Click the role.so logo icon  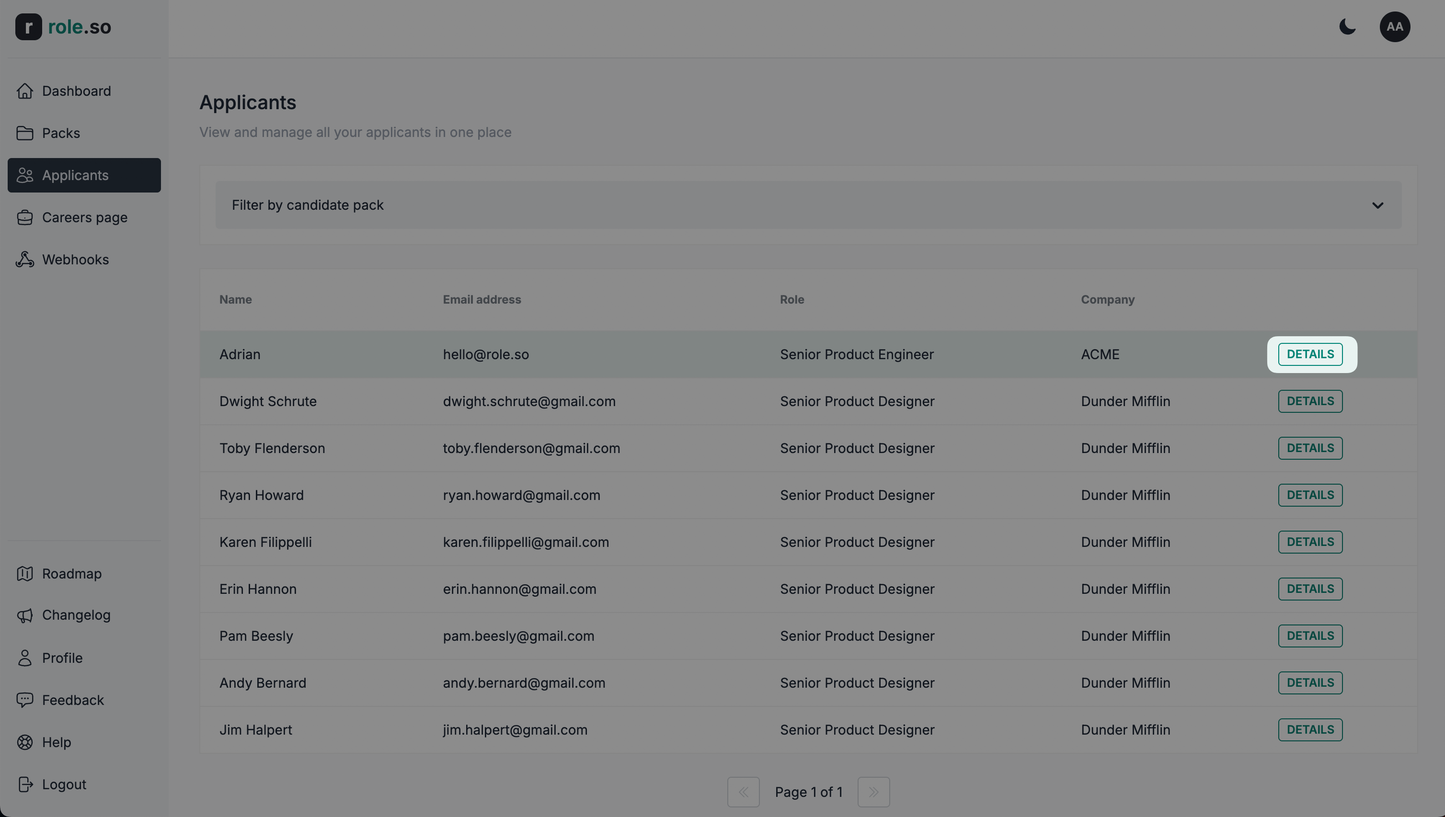coord(28,27)
